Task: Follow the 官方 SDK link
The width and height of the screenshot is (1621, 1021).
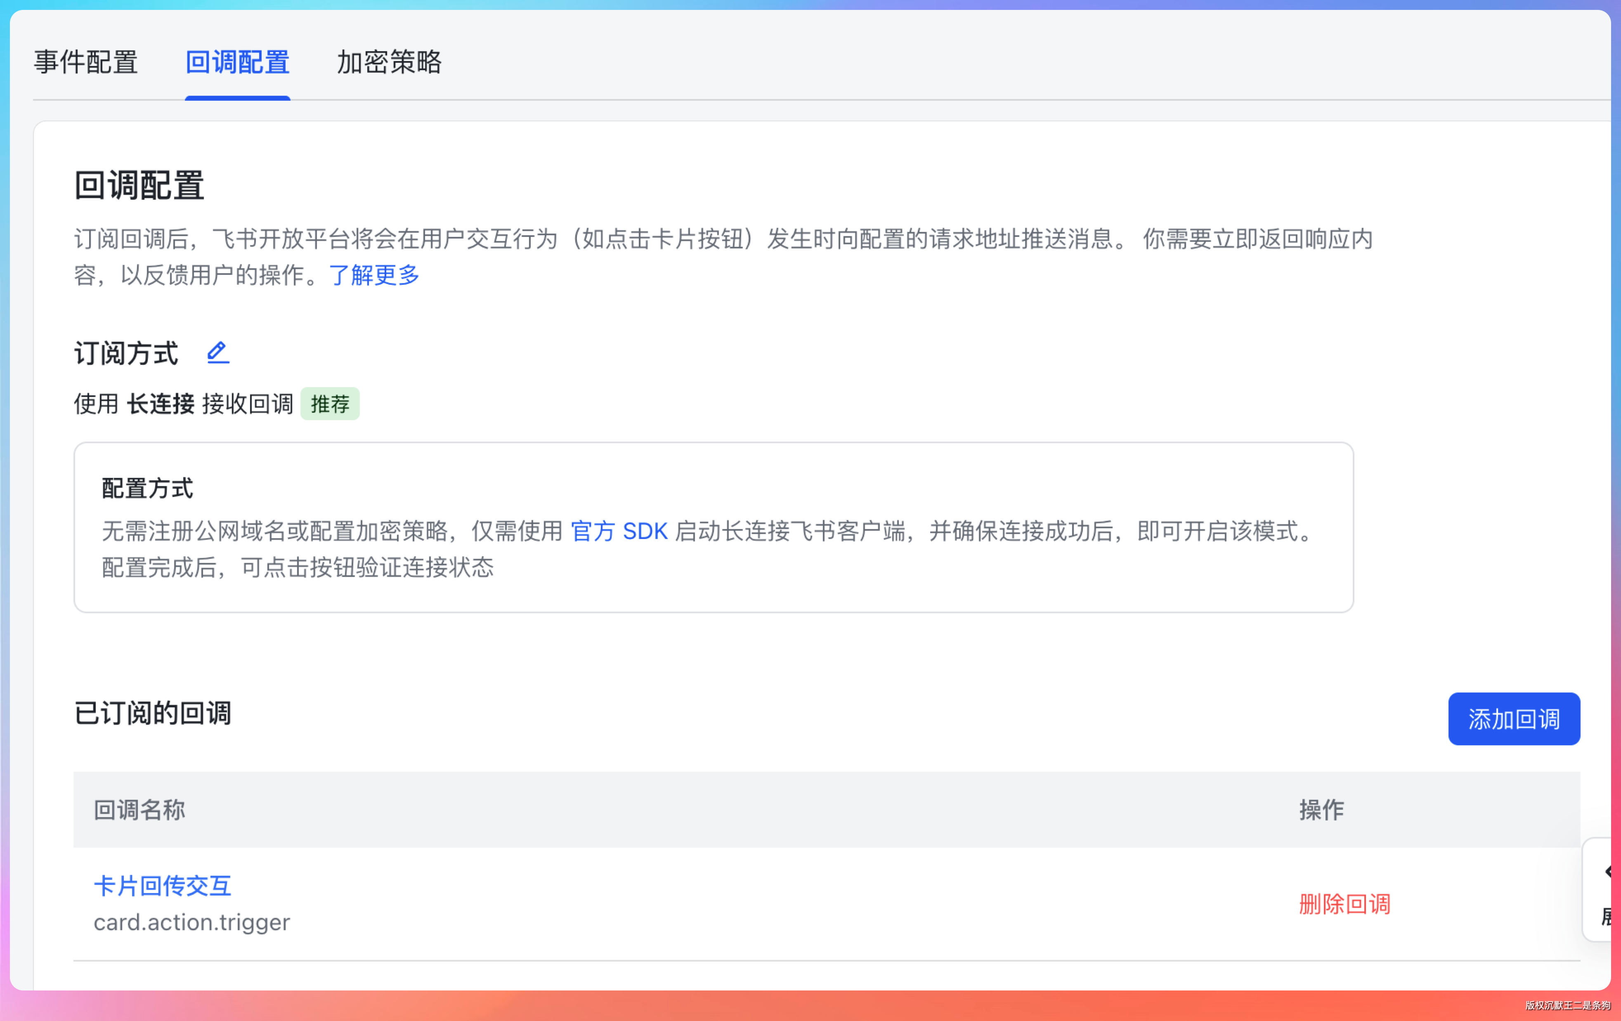Action: tap(619, 531)
